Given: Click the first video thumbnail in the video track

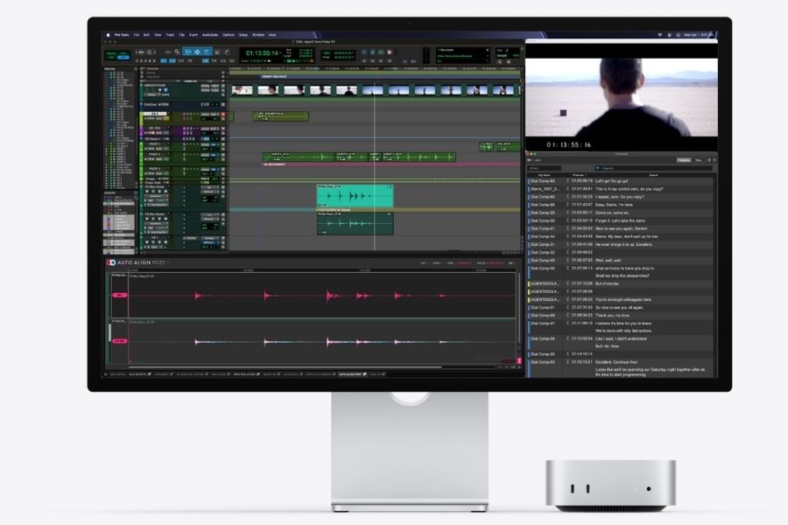Looking at the screenshot, I should [242, 90].
